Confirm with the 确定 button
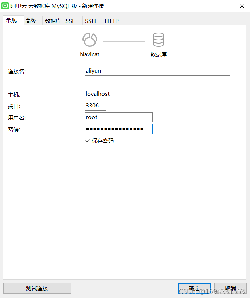250x298 pixels. [194, 288]
